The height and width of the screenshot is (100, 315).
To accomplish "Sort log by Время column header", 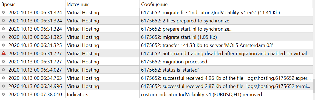I will tap(8, 4).
